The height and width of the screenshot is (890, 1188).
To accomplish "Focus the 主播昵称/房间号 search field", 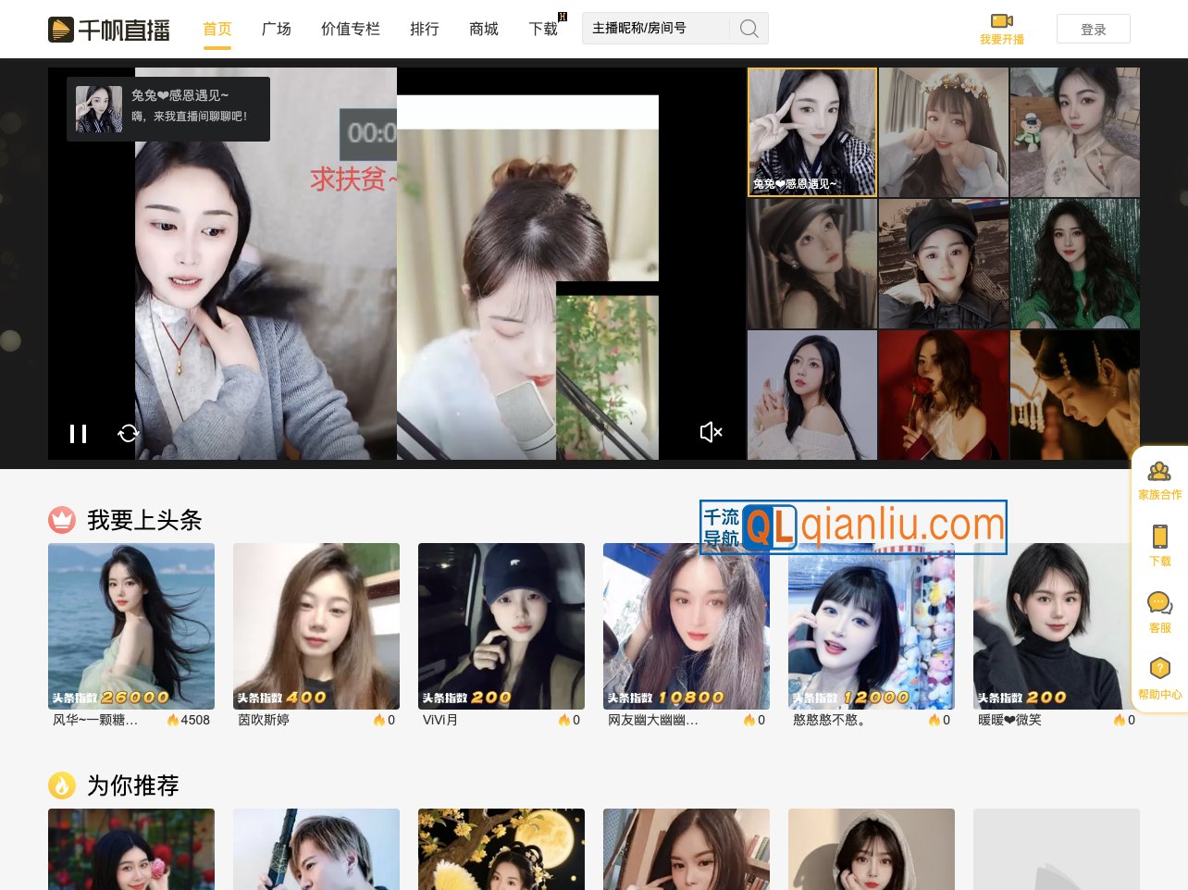I will (657, 29).
